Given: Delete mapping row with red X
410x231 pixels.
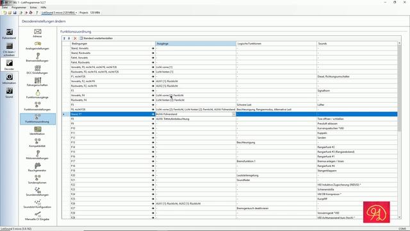Looking at the screenshot, I should pos(76,38).
